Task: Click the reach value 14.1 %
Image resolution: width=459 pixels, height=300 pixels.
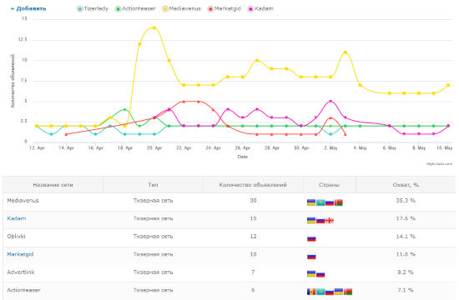Action: (x=406, y=237)
